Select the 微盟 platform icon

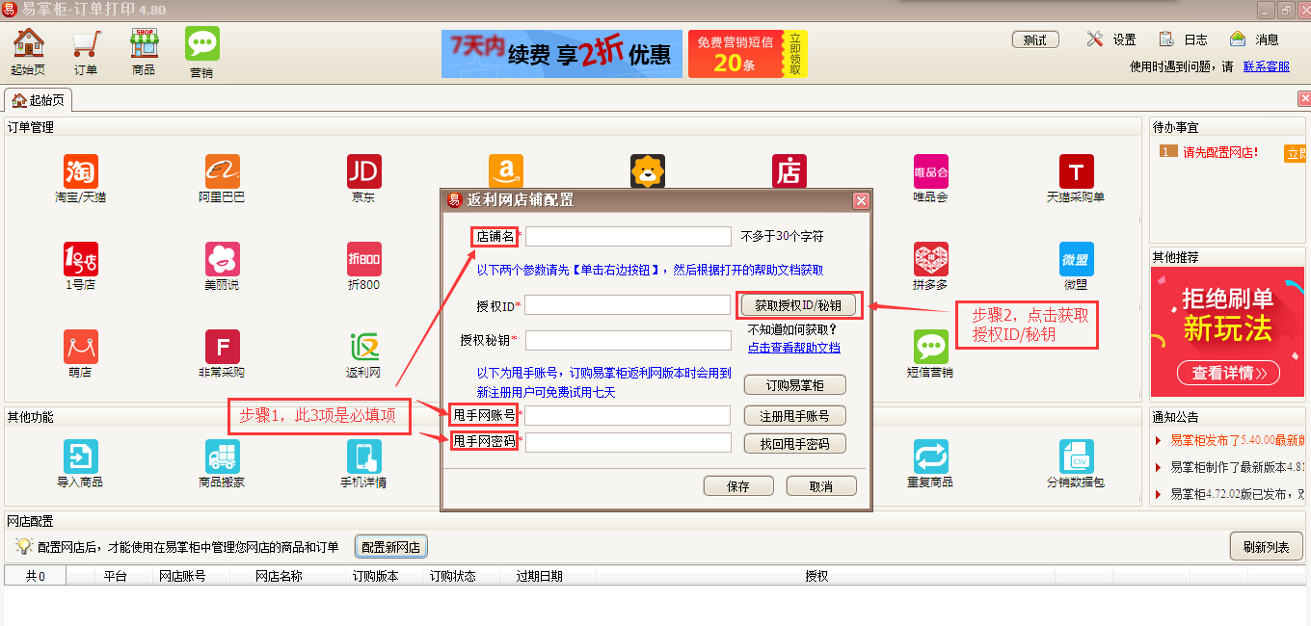[1076, 259]
